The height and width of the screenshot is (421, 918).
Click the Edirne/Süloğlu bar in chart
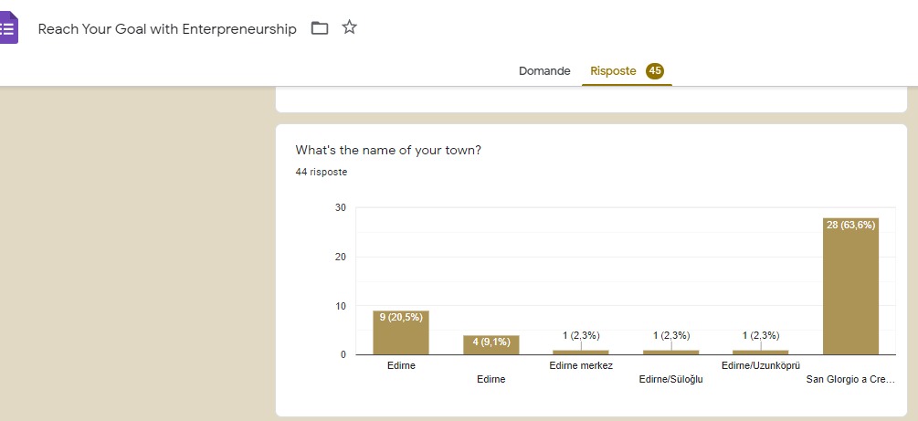[670, 352]
